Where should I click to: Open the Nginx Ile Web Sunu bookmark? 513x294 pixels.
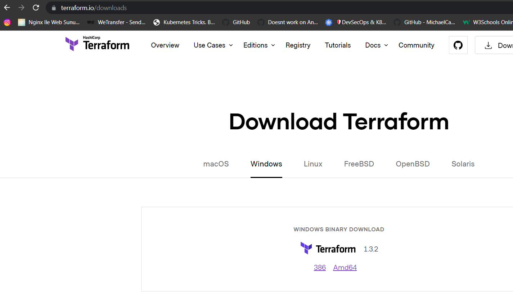pyautogui.click(x=49, y=22)
